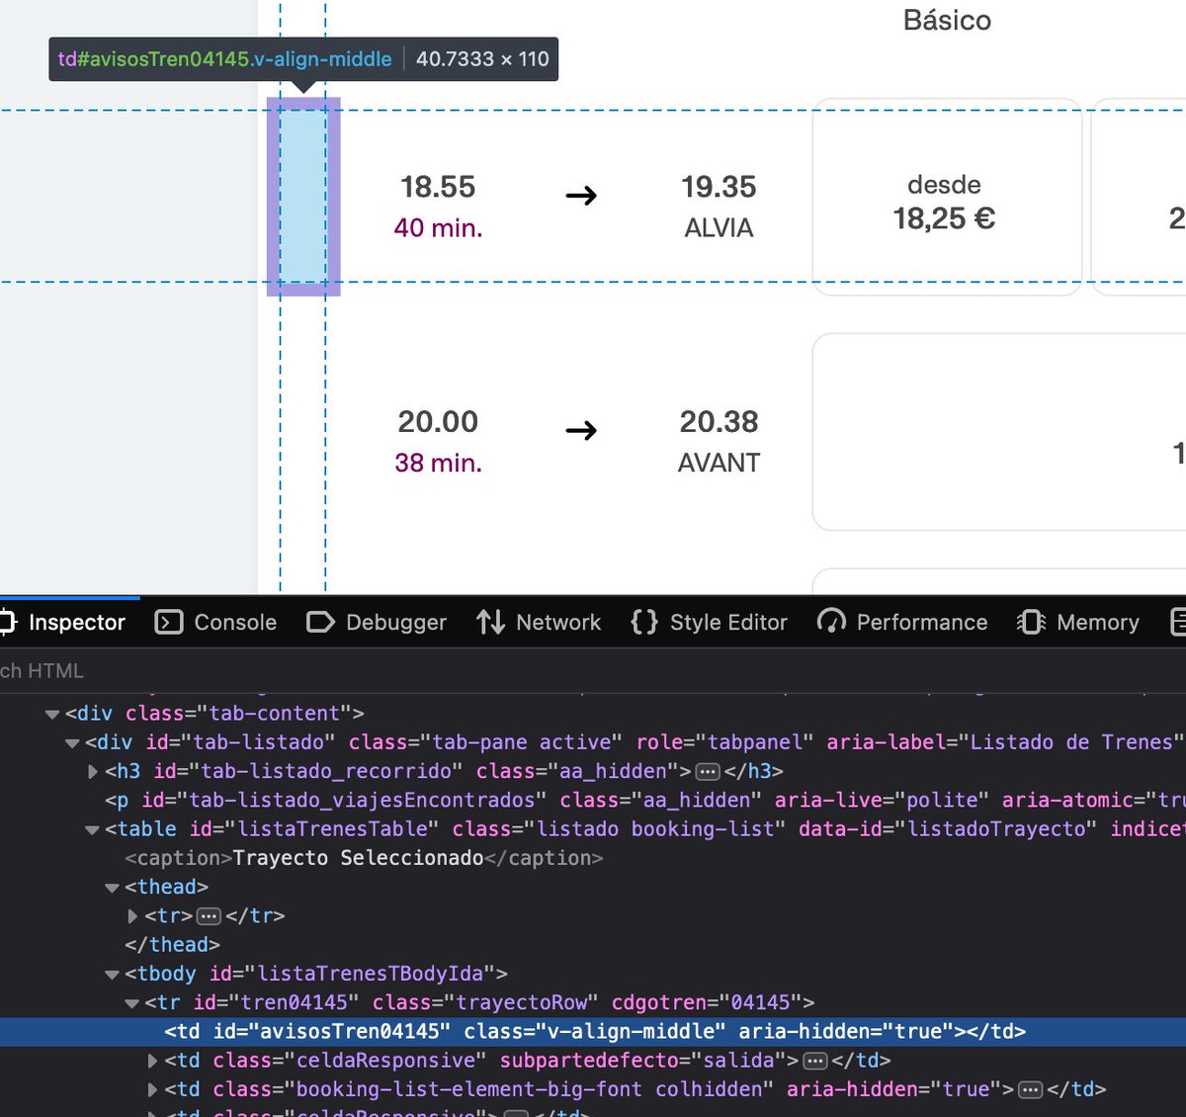Expand the booking-list-element-big-font td node
The image size is (1186, 1117).
pyautogui.click(x=152, y=1089)
